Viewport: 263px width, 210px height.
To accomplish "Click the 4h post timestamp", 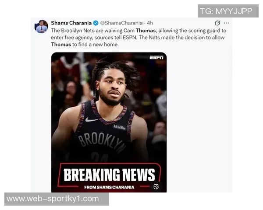I will [150, 23].
